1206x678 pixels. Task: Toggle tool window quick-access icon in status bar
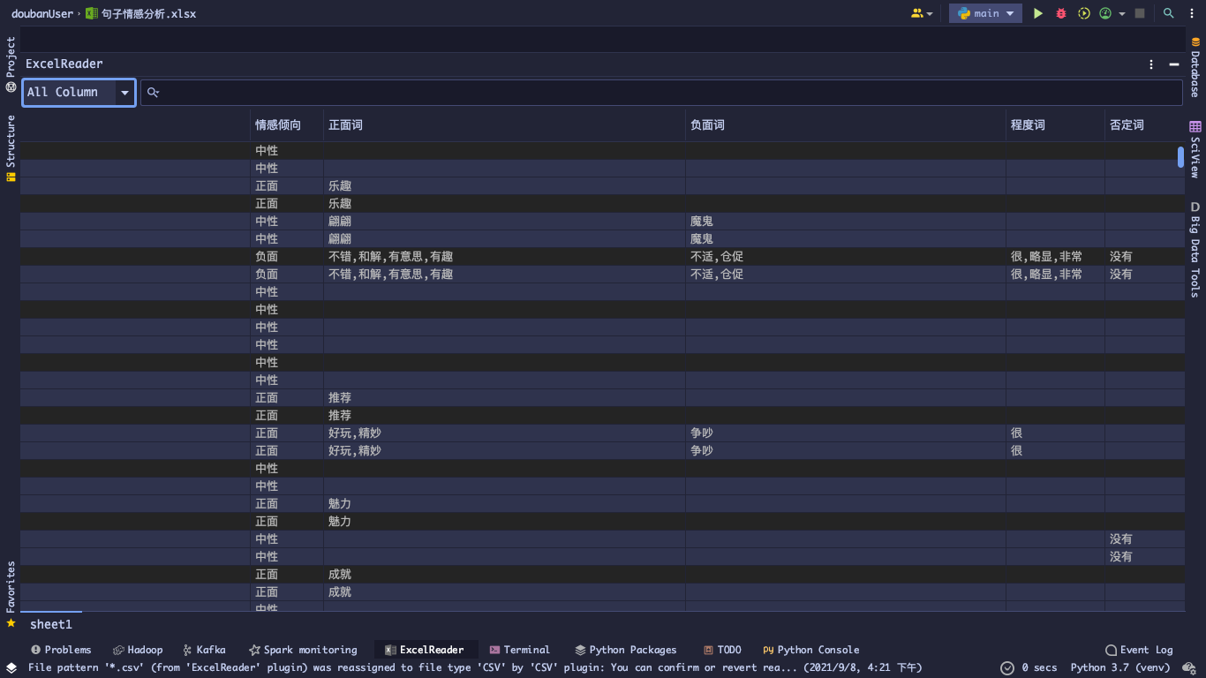11,667
